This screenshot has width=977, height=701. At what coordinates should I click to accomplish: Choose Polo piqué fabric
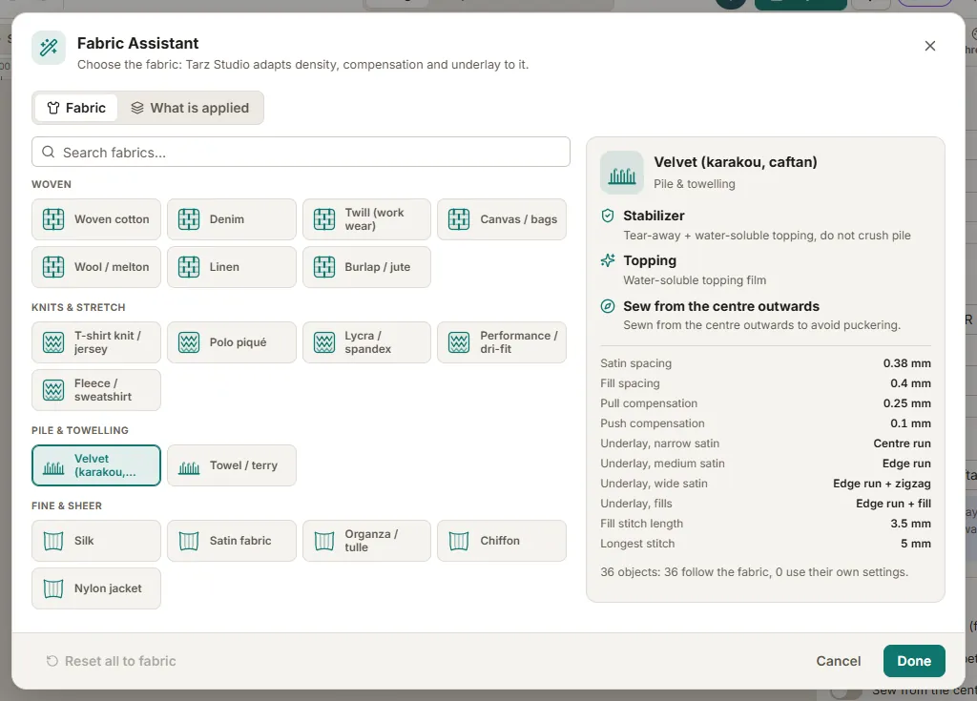231,342
